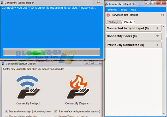Open the Tools menu
Screen dimensions: 167x117
(x=124, y=10)
